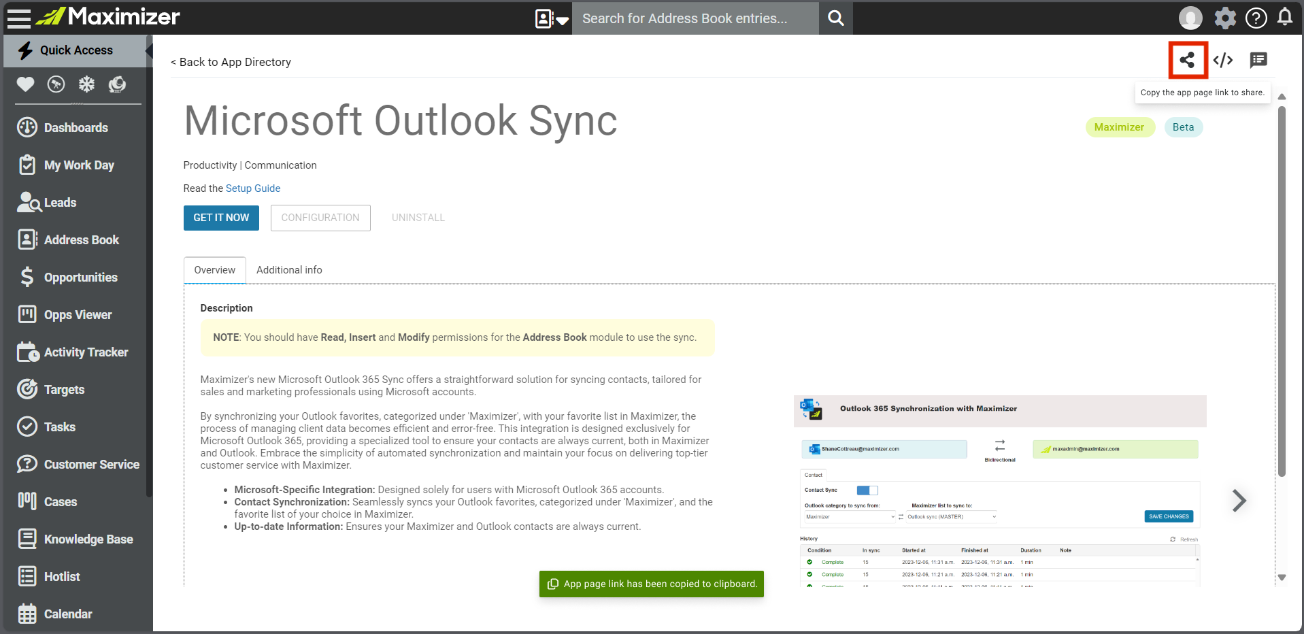Click the Description heading

pyautogui.click(x=227, y=308)
